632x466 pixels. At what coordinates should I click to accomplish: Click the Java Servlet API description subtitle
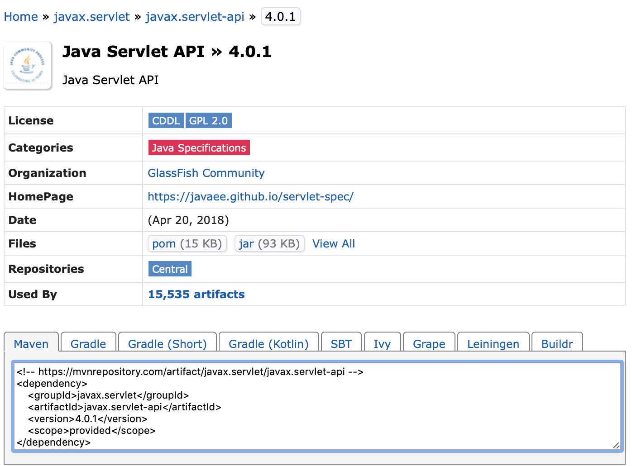pos(110,80)
